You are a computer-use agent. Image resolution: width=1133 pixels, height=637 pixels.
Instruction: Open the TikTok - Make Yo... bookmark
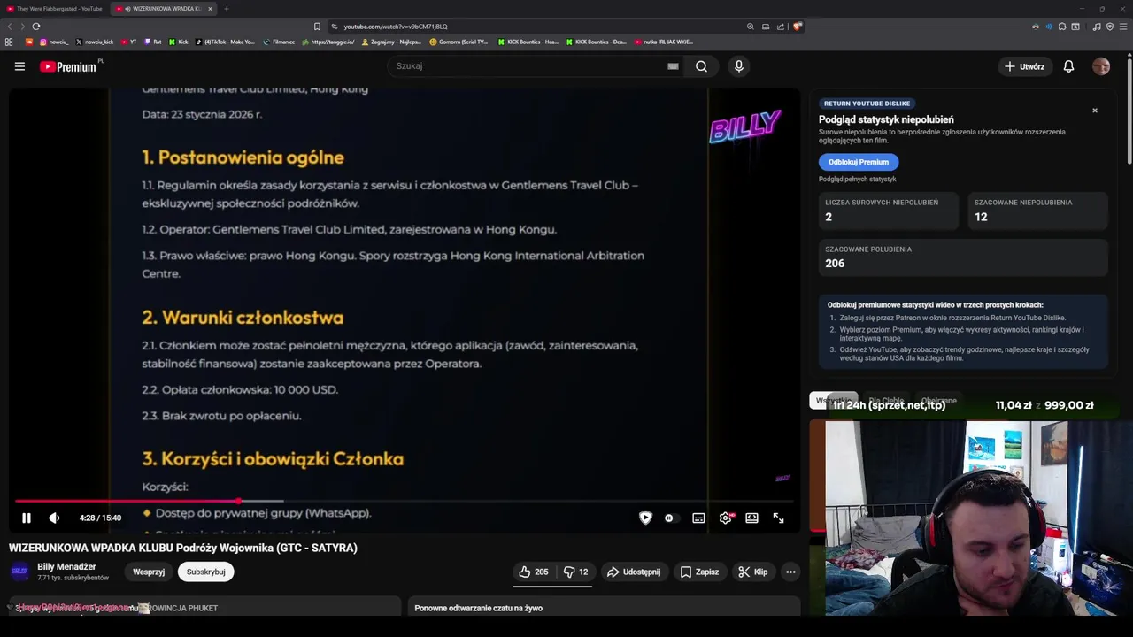[225, 42]
